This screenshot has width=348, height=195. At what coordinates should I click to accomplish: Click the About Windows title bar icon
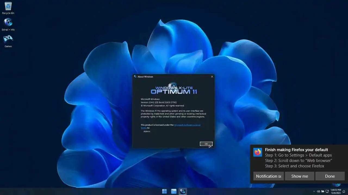(x=135, y=77)
